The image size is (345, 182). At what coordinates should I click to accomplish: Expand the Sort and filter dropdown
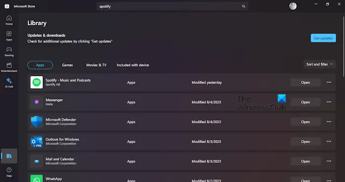pos(319,64)
